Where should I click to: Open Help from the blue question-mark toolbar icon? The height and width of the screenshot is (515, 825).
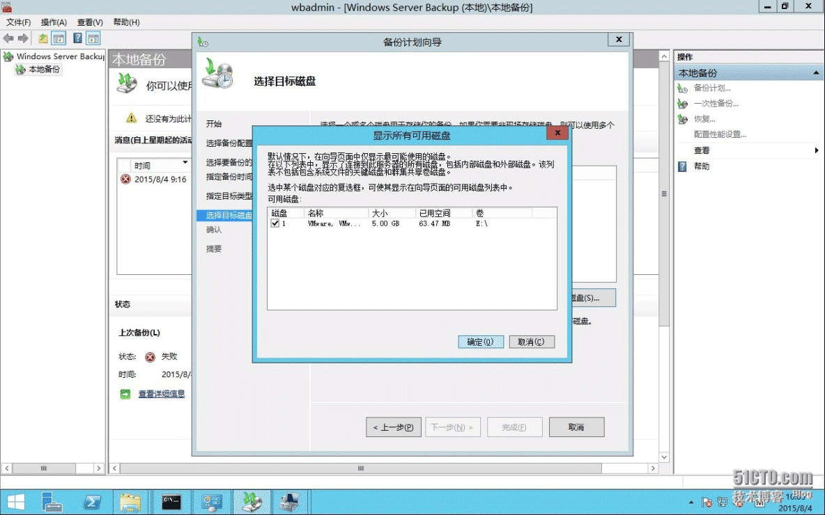[x=77, y=38]
